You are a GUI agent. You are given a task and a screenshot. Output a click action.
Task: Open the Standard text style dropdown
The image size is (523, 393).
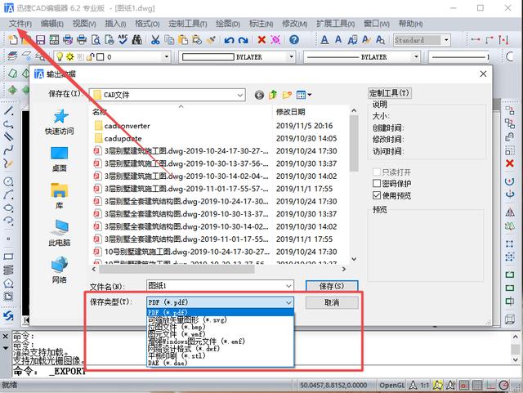point(446,40)
